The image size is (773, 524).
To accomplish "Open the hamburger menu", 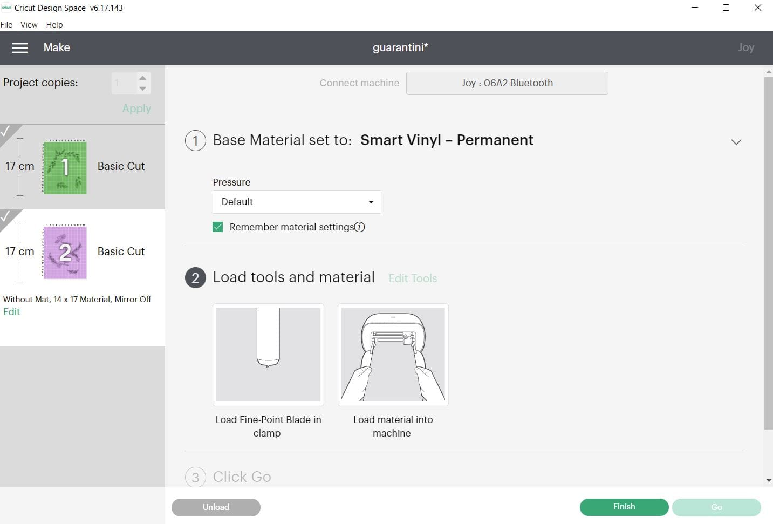I will pos(20,48).
